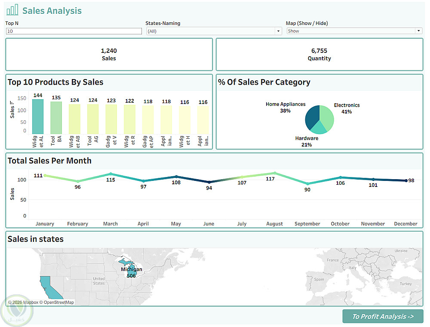Click the Gadget AP product label
Image resolution: width=430 pixels, height=327 pixels.
pos(148,142)
